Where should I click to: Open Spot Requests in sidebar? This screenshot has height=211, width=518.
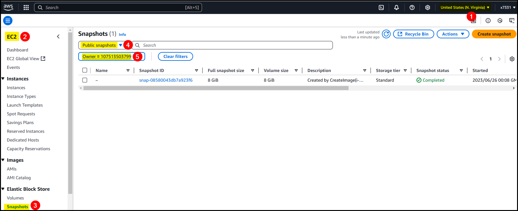[21, 114]
